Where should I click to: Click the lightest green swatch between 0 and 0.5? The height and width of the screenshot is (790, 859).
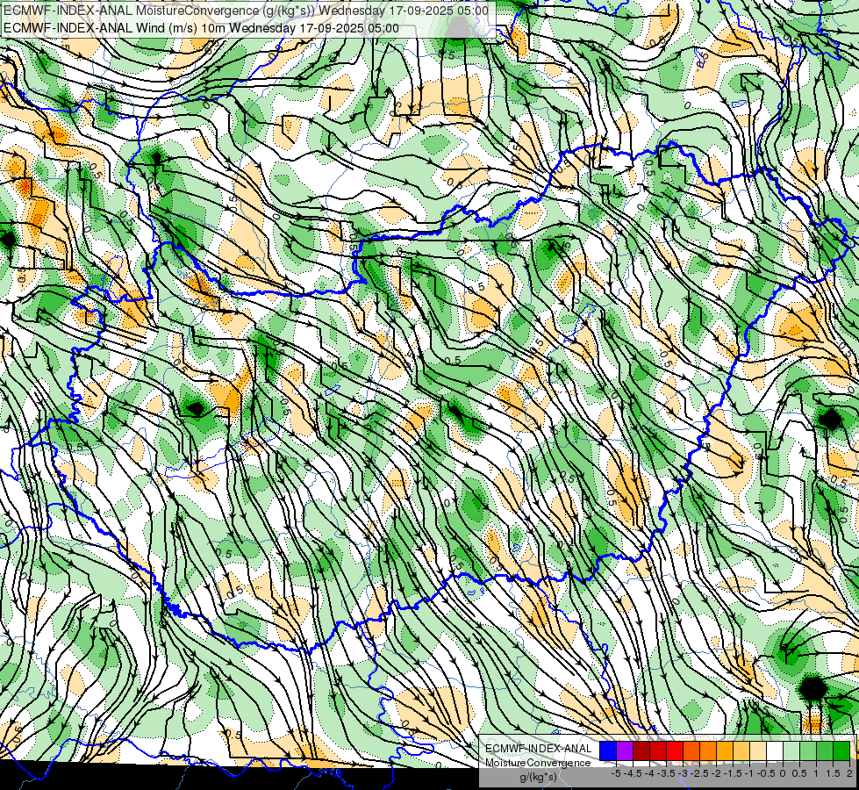(x=791, y=750)
